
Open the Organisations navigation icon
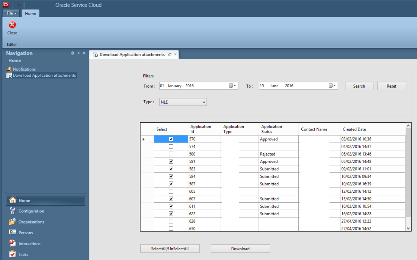(x=13, y=222)
